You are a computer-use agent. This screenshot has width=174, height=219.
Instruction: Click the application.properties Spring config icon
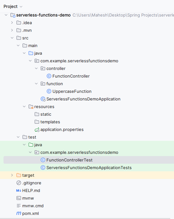[x=37, y=130]
